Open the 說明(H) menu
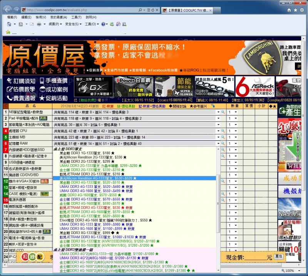 (x=91, y=17)
